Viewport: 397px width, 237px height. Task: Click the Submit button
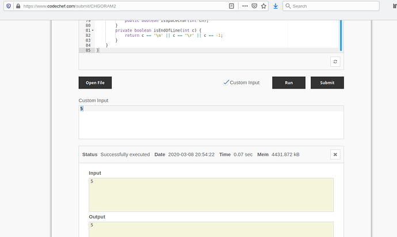[327, 82]
